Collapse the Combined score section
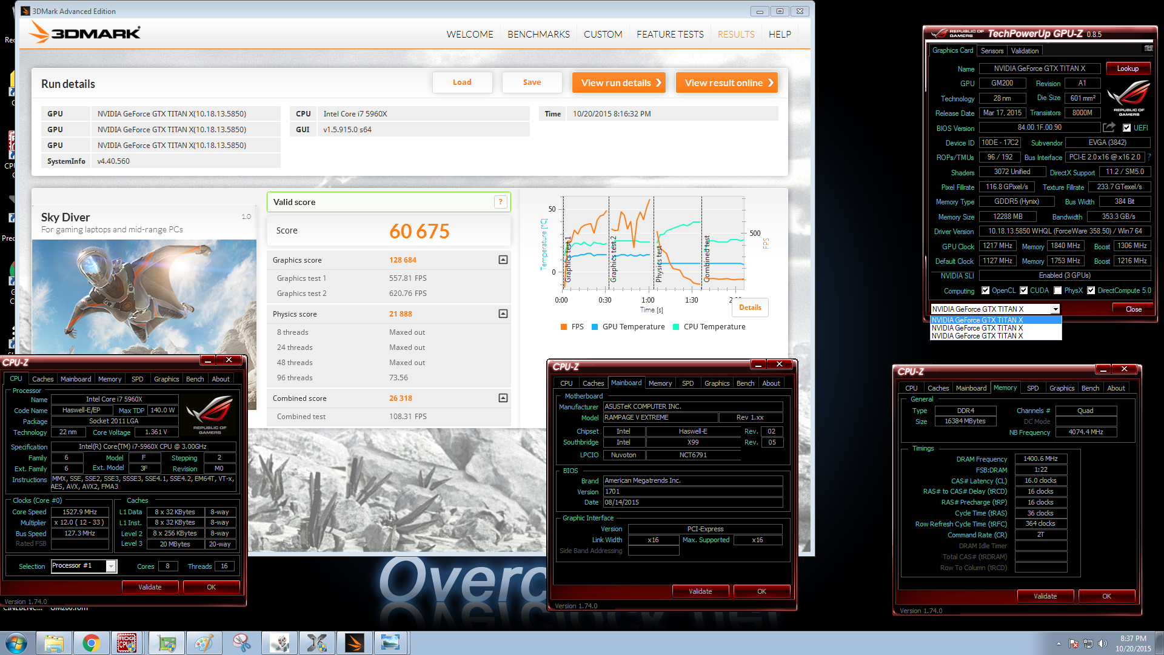Screen dimensions: 1164x655 tap(503, 398)
